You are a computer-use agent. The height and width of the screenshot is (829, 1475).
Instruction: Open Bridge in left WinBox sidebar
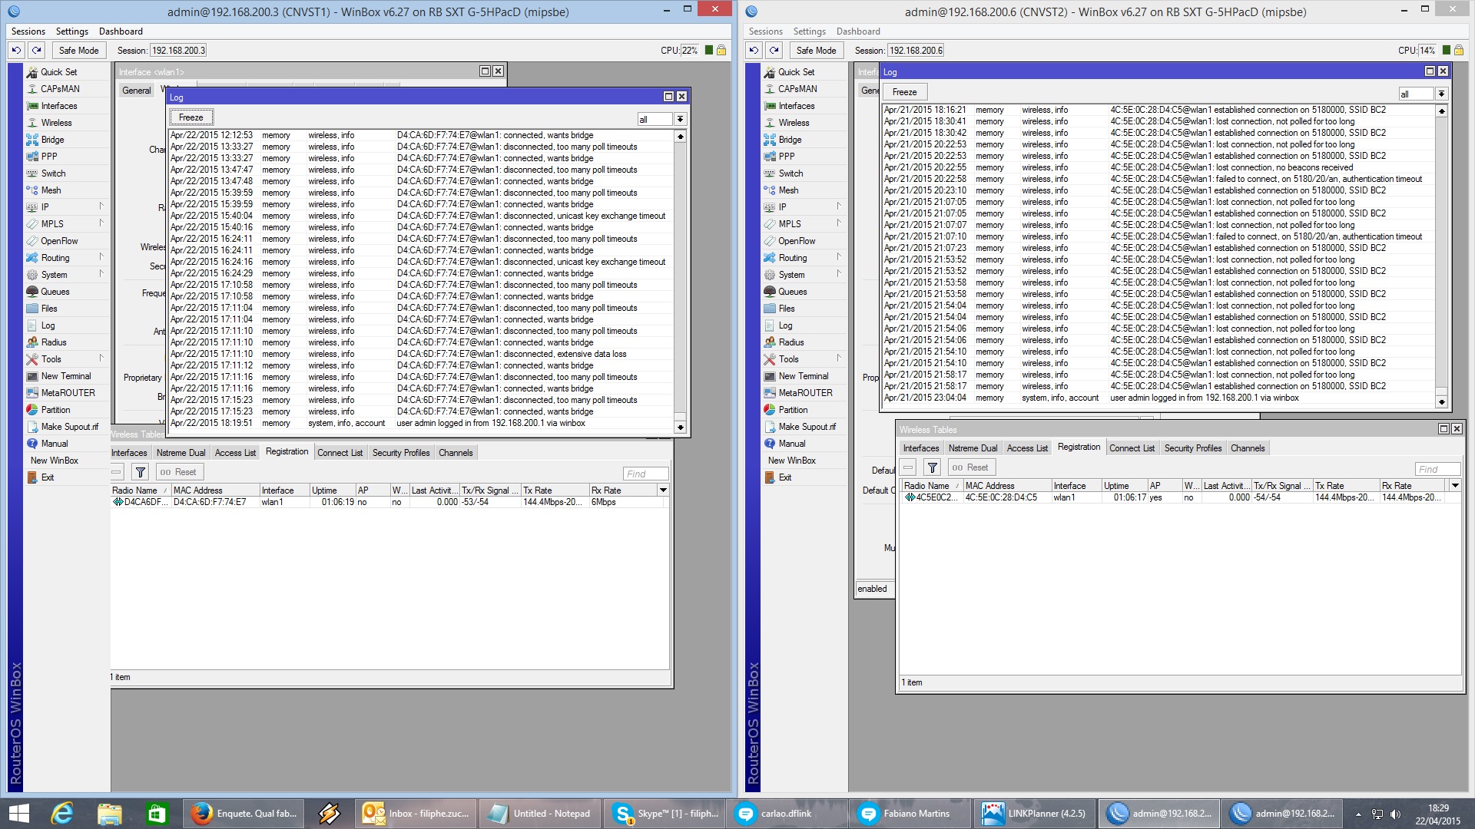[52, 140]
